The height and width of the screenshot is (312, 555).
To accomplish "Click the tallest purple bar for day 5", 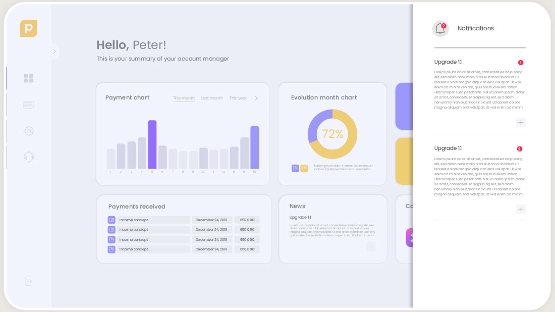I will coord(152,144).
